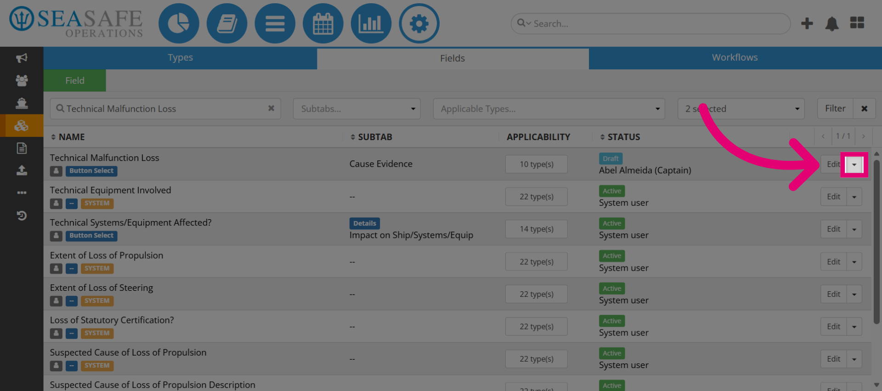Viewport: 882px width, 391px height.
Task: Open the more options ellipsis sidebar icon
Action: 22,193
